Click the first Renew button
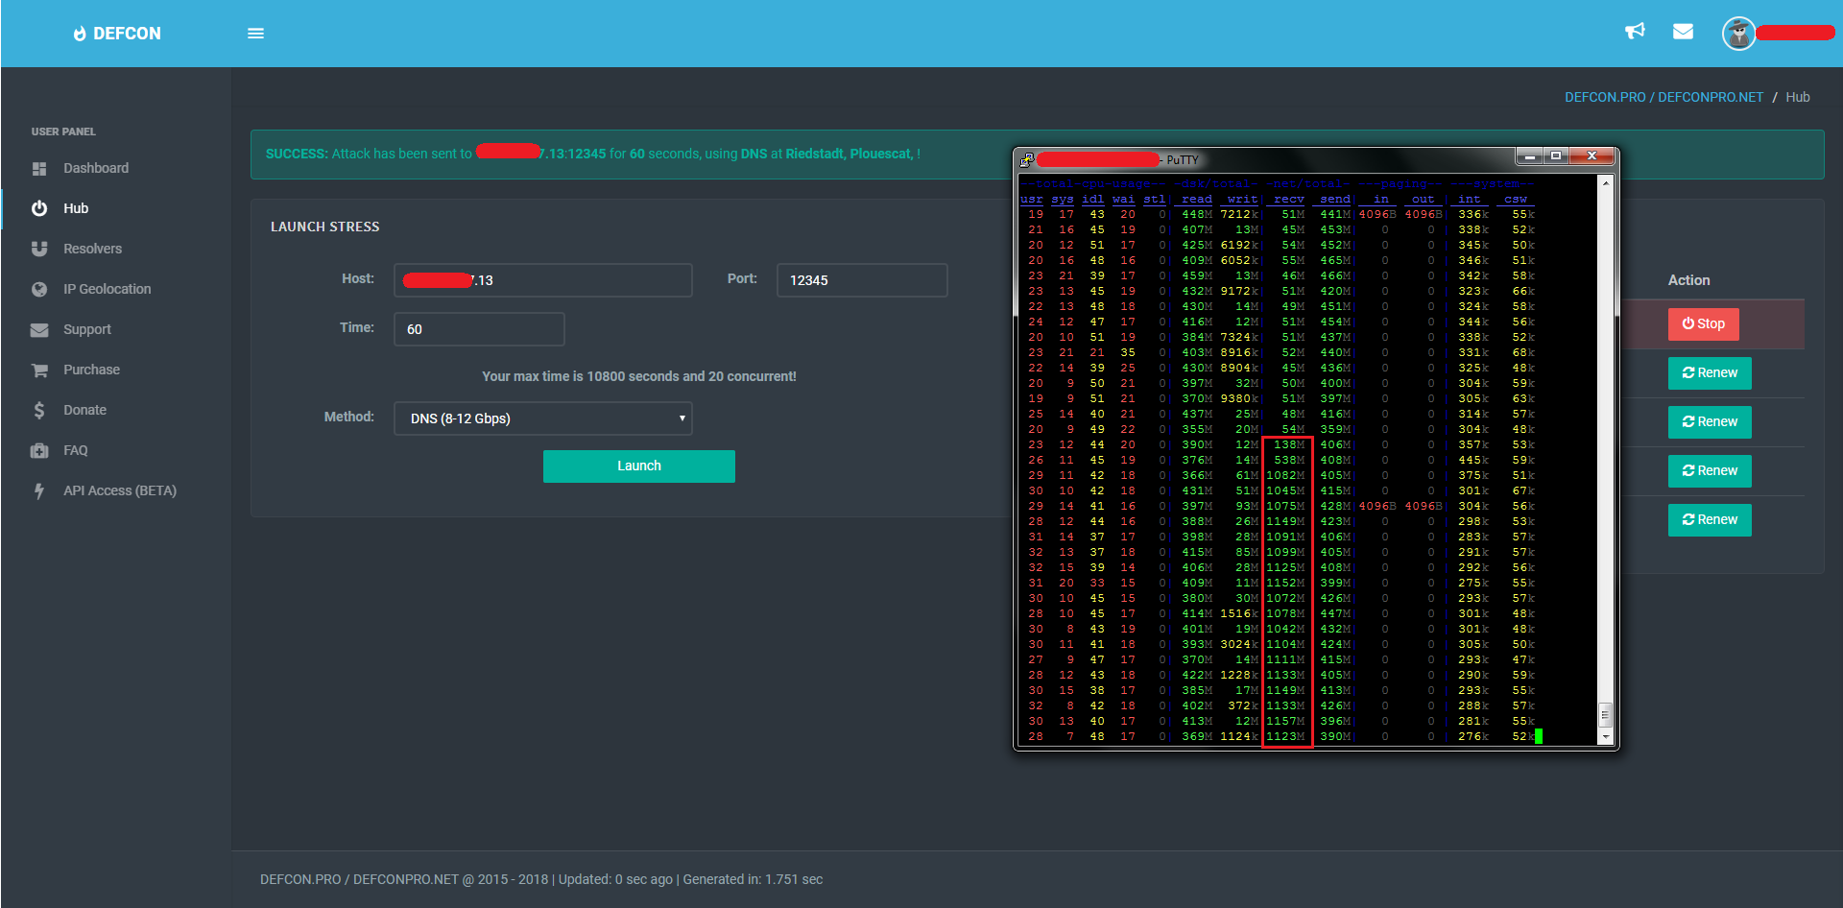Viewport: 1843px width, 908px height. (1710, 373)
